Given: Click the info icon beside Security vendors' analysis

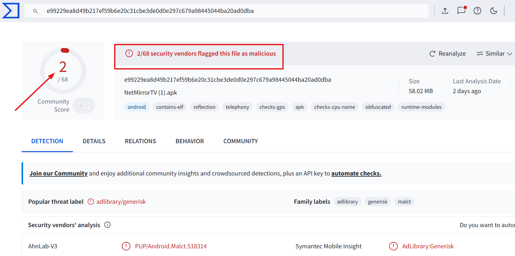Looking at the screenshot, I should 107,225.
